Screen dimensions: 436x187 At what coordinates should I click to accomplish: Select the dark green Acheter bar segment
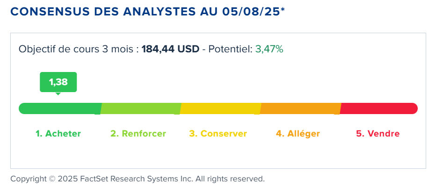pyautogui.click(x=60, y=108)
